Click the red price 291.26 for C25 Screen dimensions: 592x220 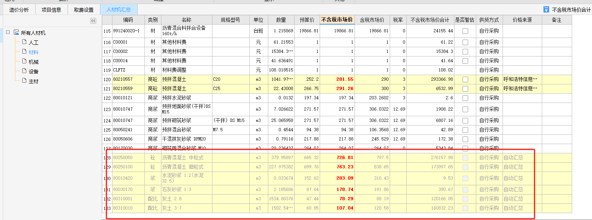coord(337,89)
